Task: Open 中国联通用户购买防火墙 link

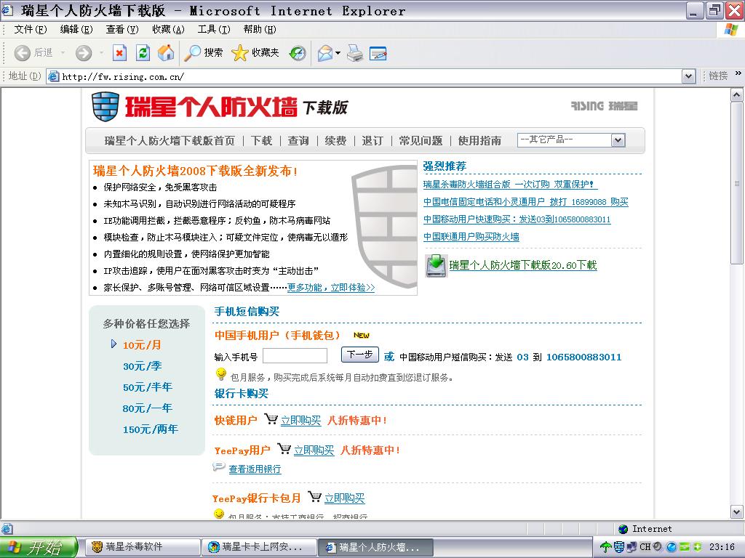Action: click(x=471, y=236)
